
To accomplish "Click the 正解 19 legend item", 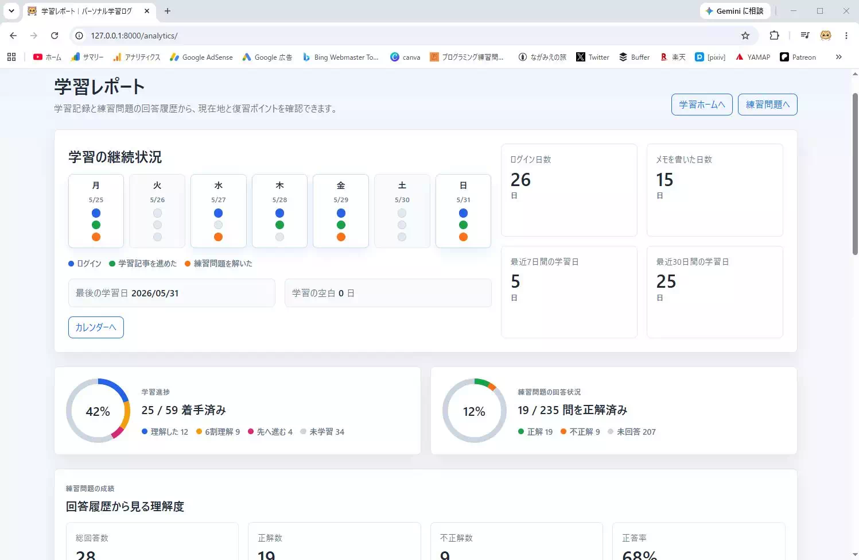I will coord(535,432).
